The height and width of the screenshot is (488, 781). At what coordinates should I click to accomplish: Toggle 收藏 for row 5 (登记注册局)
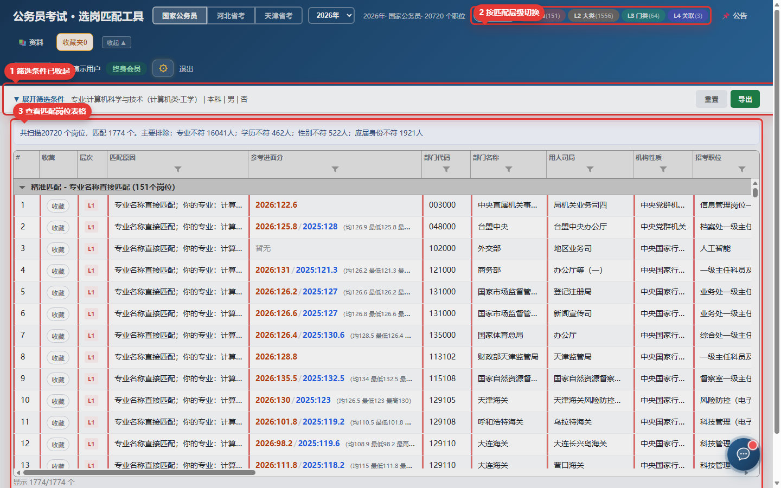(x=58, y=293)
